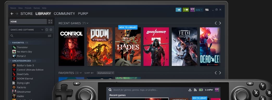Open the Steam menu
The height and width of the screenshot is (100, 272).
pyautogui.click(x=13, y=8)
